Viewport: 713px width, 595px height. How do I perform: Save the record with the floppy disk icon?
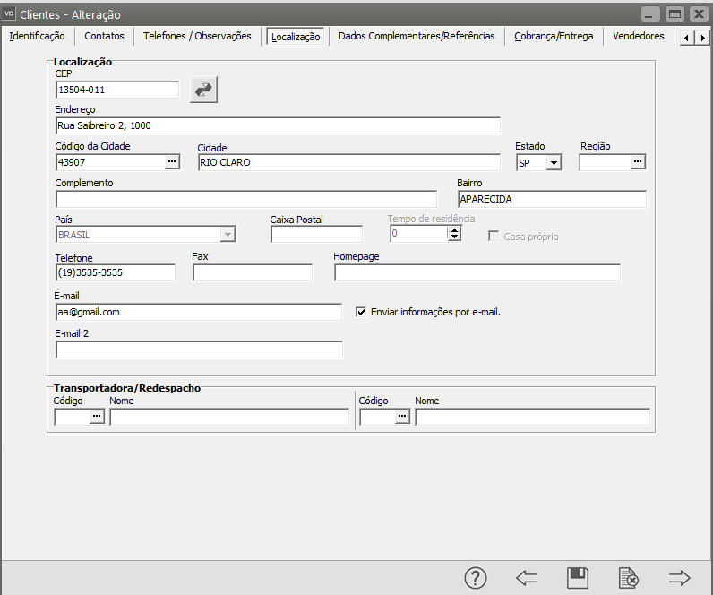[x=578, y=578]
